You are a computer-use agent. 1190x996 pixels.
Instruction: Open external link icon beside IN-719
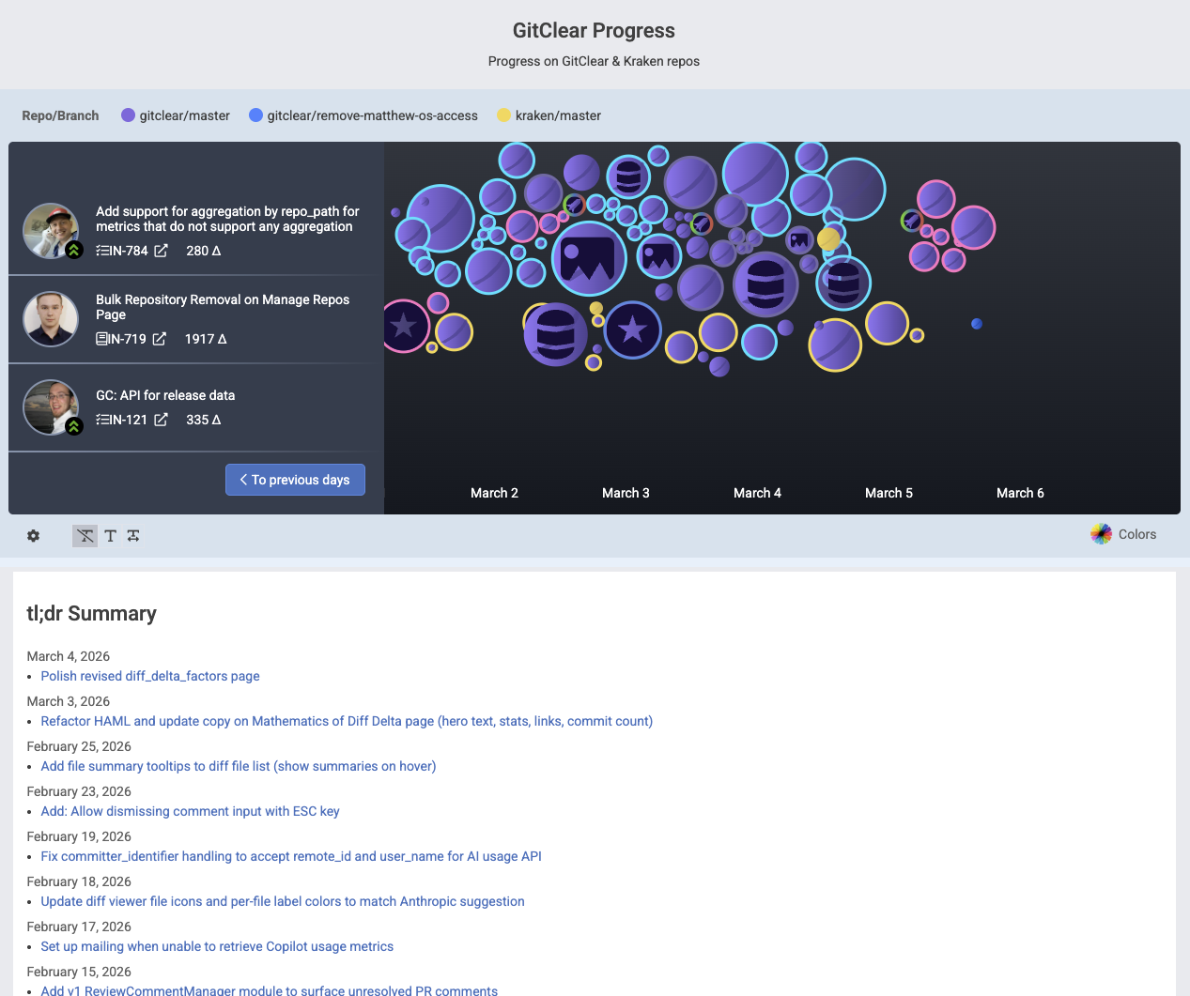(160, 339)
